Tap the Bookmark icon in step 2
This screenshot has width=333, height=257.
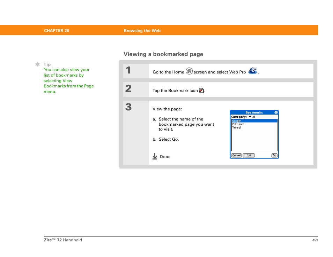pos(201,91)
